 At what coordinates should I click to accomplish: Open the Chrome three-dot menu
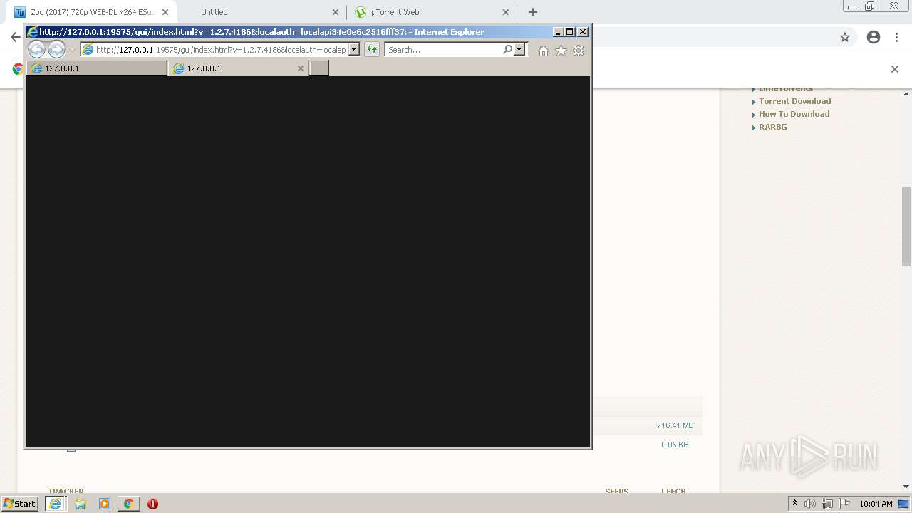coord(897,37)
